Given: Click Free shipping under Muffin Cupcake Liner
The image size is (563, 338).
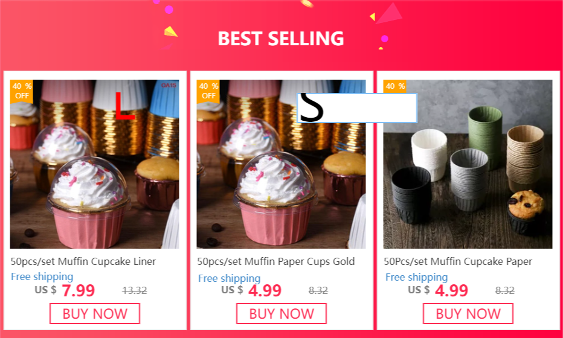Looking at the screenshot, I should pos(42,276).
